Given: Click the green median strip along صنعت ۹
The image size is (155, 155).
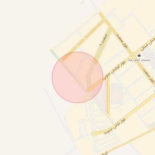Looking at the screenshot, I should (102, 45).
